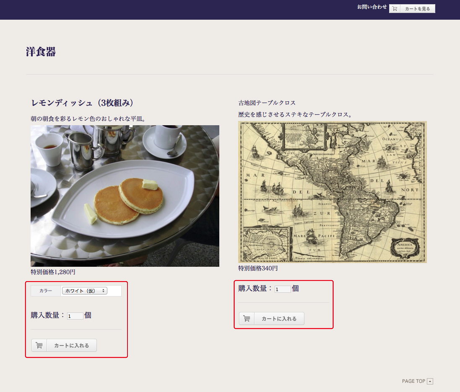Click the cart icon in the header
The height and width of the screenshot is (392, 460).
point(395,9)
